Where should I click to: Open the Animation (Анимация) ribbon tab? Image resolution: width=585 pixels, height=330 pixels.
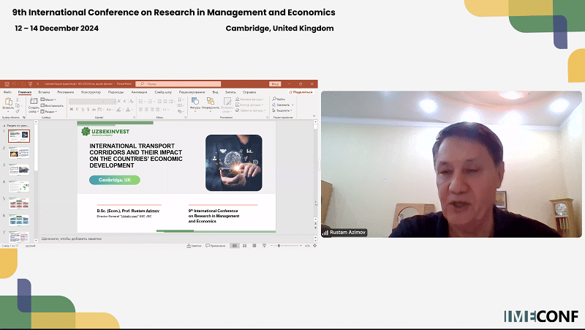coord(139,92)
